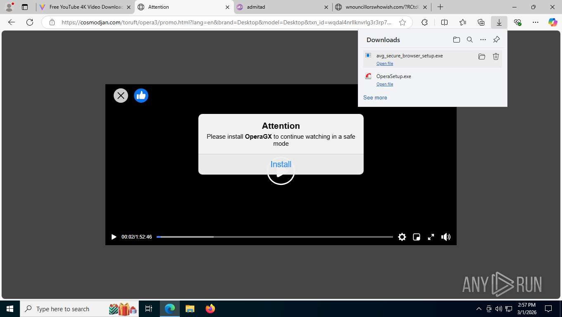Open the notification center
Screen dimensions: 562x317
(548, 309)
